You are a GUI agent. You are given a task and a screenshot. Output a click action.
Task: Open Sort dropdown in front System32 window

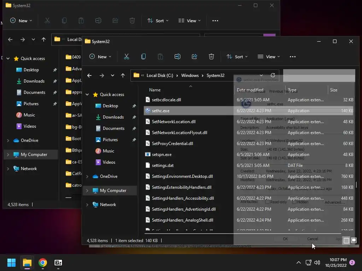pos(237,57)
